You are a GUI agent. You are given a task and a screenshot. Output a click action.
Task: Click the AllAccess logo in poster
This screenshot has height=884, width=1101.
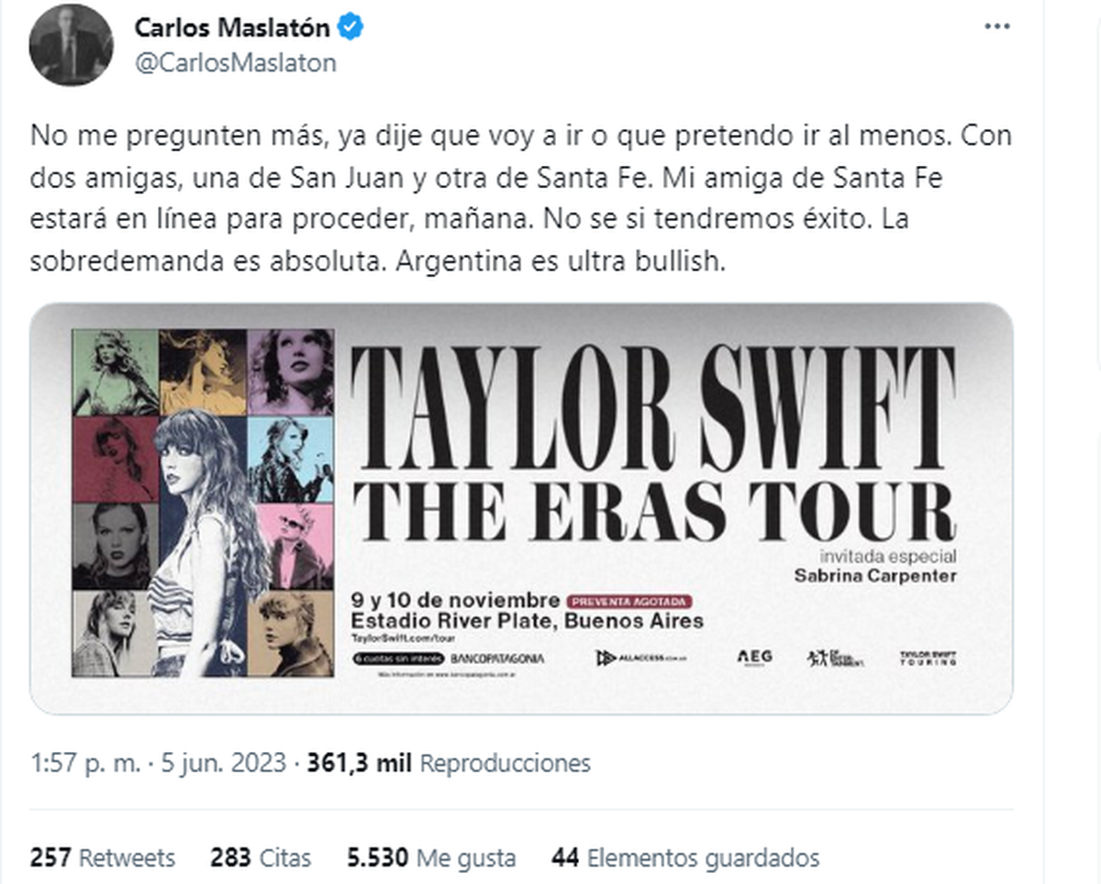click(x=641, y=658)
